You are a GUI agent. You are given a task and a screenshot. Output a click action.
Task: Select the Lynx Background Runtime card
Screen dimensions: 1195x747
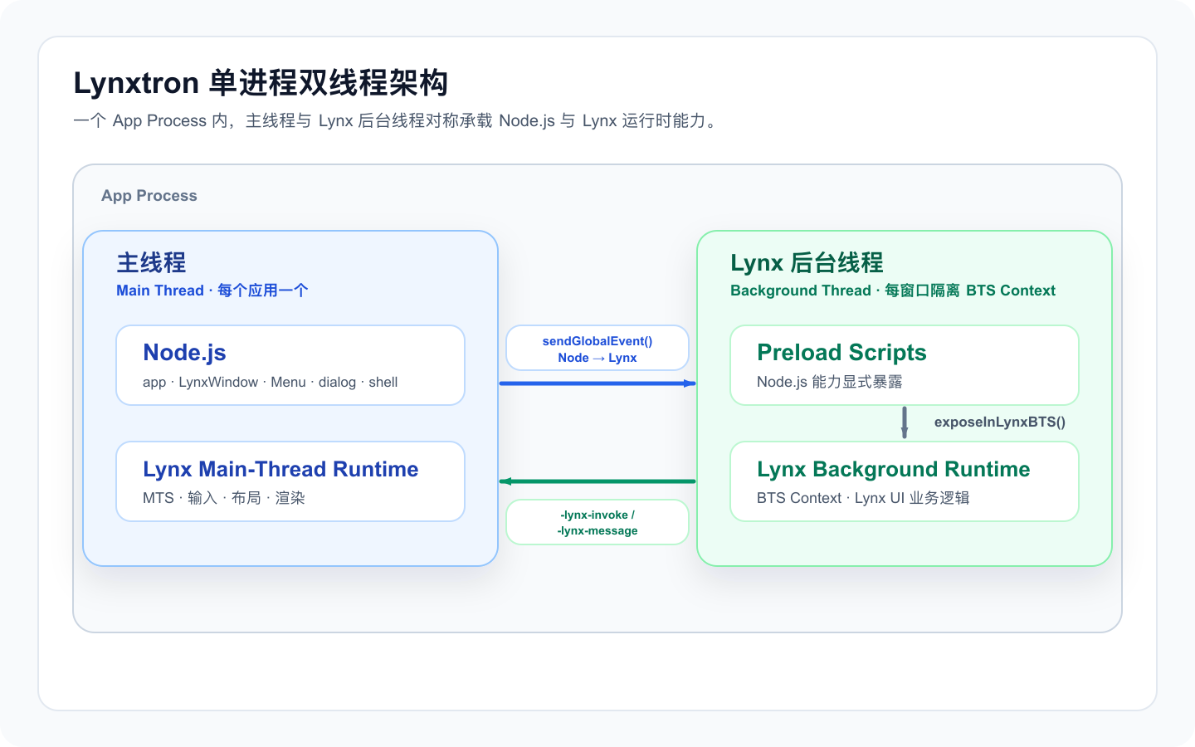click(x=905, y=481)
